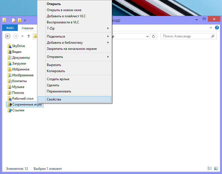Open Свойства from context menu
This screenshot has height=174, width=222.
pyautogui.click(x=74, y=99)
